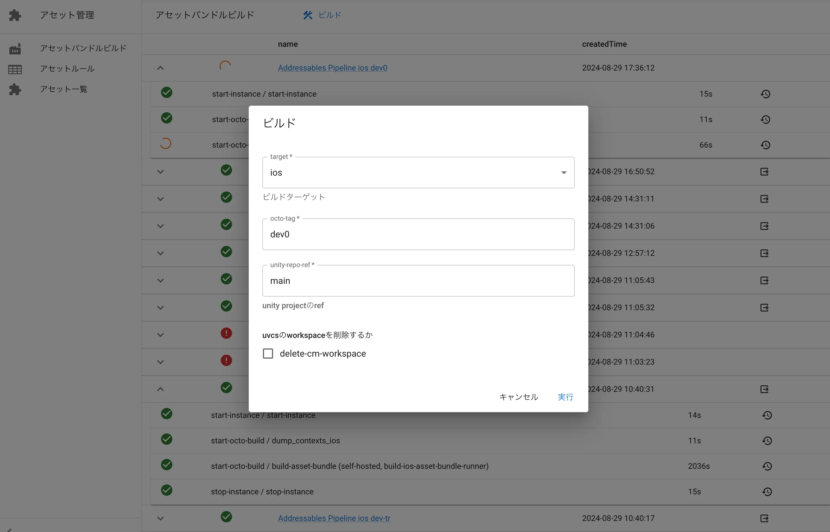The image size is (830, 532).
Task: Expand the first failed build row with red error icon
Action: [160, 335]
